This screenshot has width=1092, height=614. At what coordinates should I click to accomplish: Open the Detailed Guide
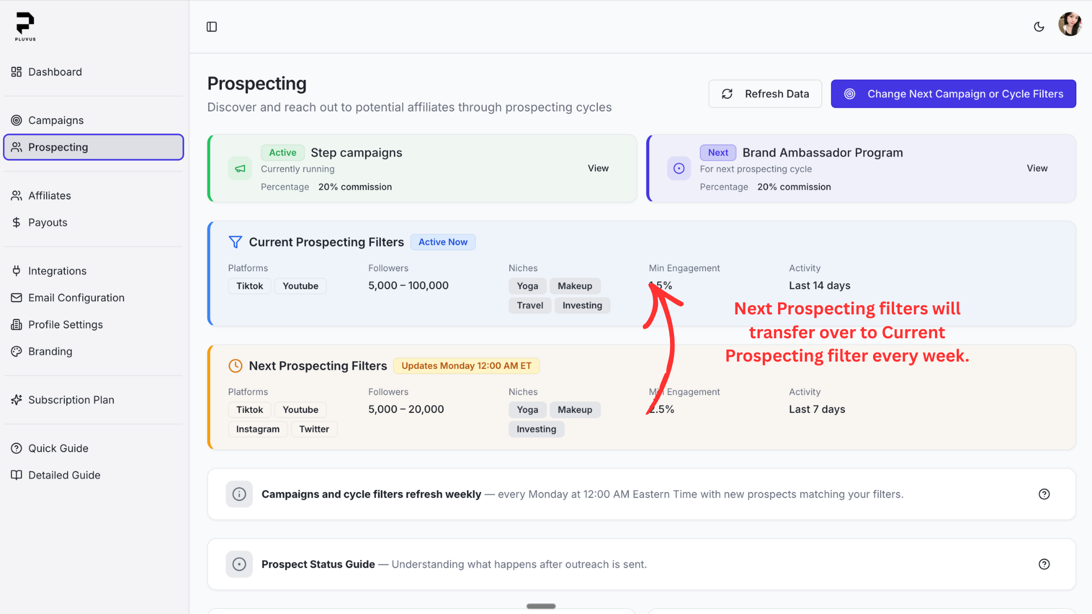(x=93, y=475)
